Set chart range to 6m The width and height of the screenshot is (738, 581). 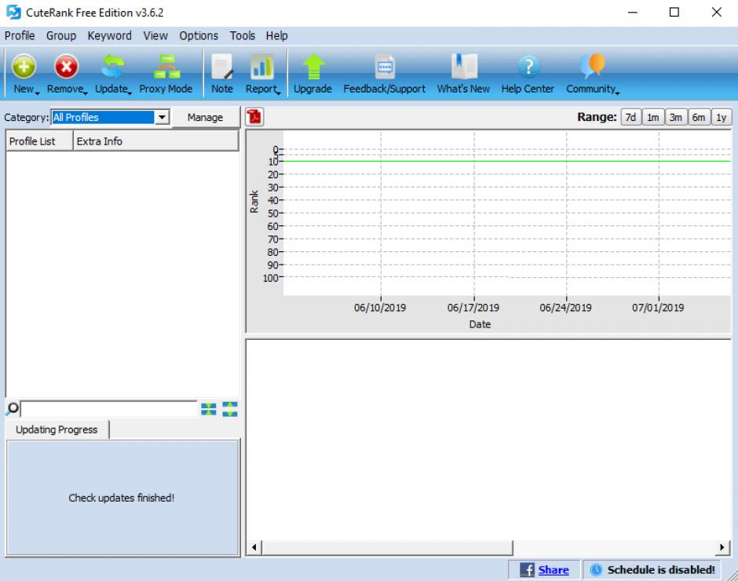699,117
